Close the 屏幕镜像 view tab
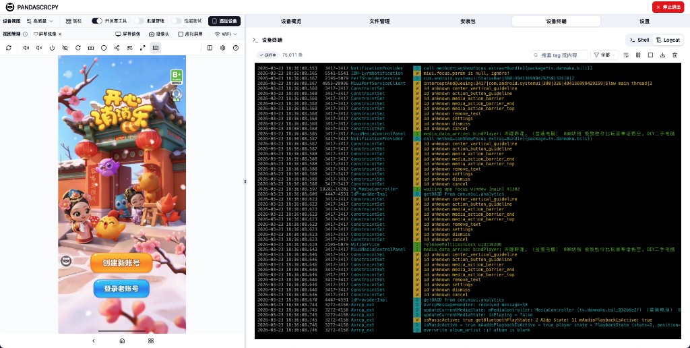Image resolution: width=690 pixels, height=348 pixels. [60, 34]
